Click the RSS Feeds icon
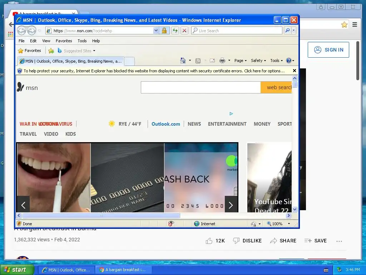Viewport: 366px width, 275px height. pos(198,61)
